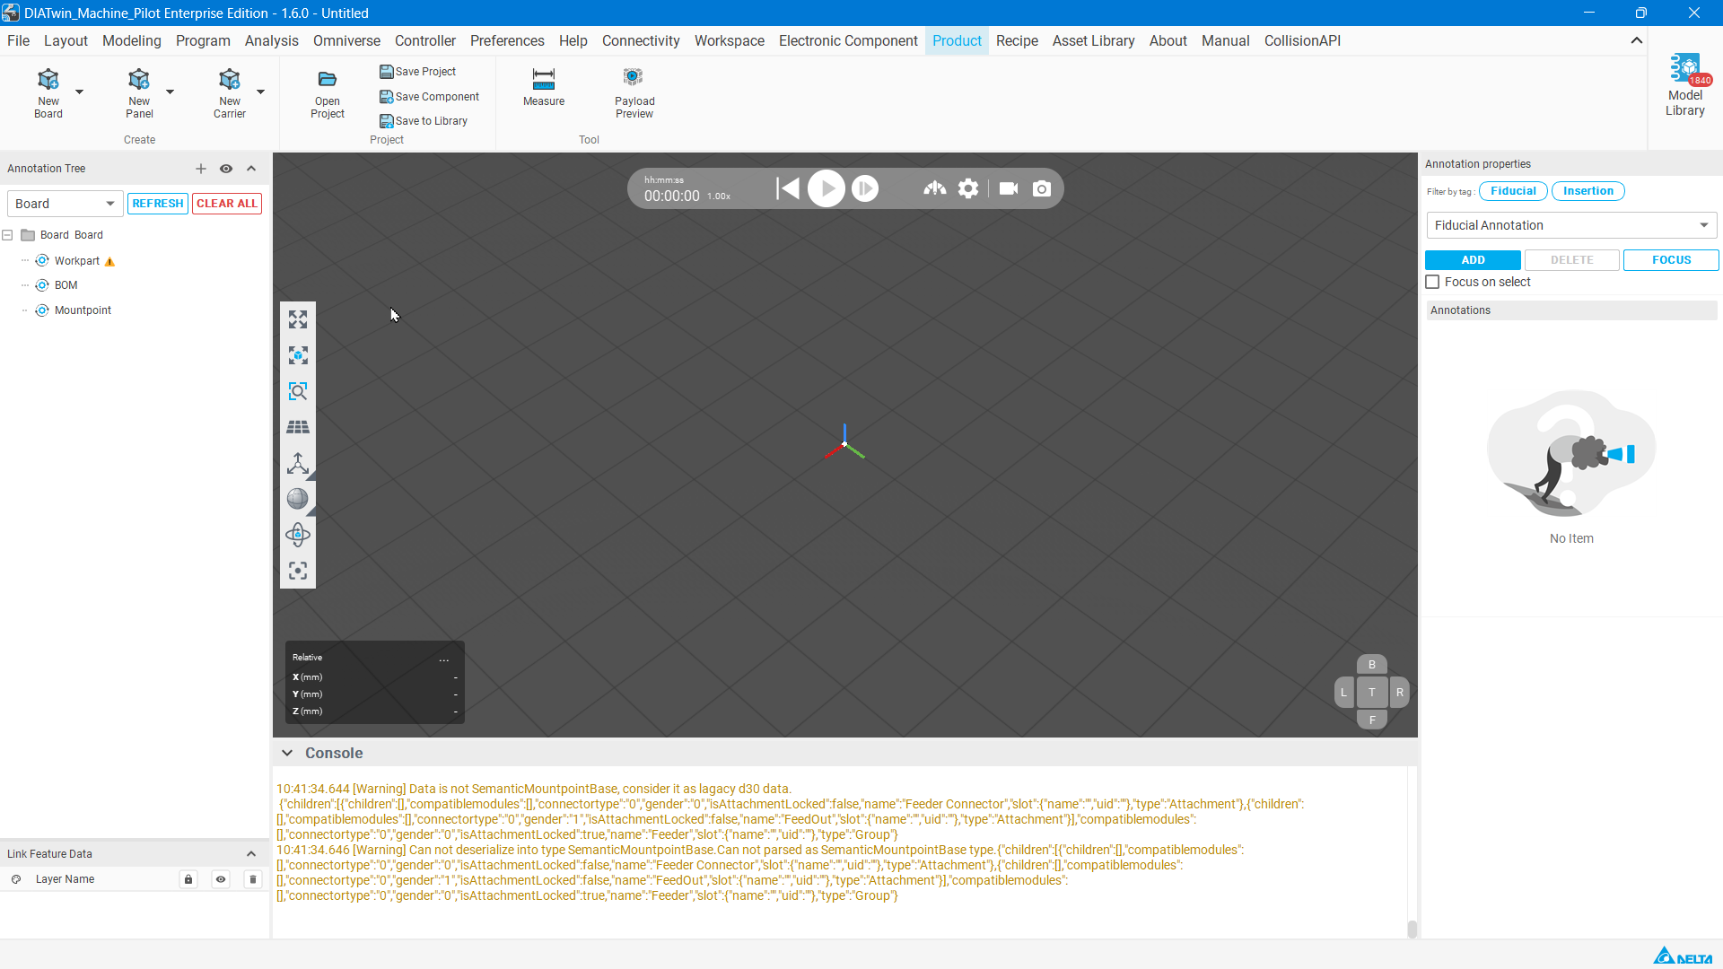
Task: Click Save to Library
Action: [424, 121]
